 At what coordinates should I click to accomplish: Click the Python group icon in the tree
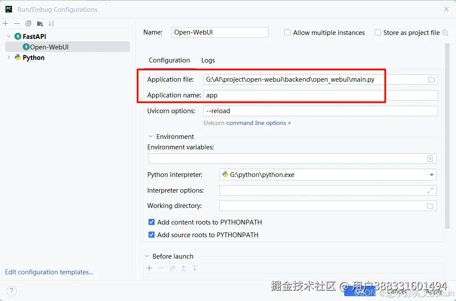pyautogui.click(x=18, y=57)
